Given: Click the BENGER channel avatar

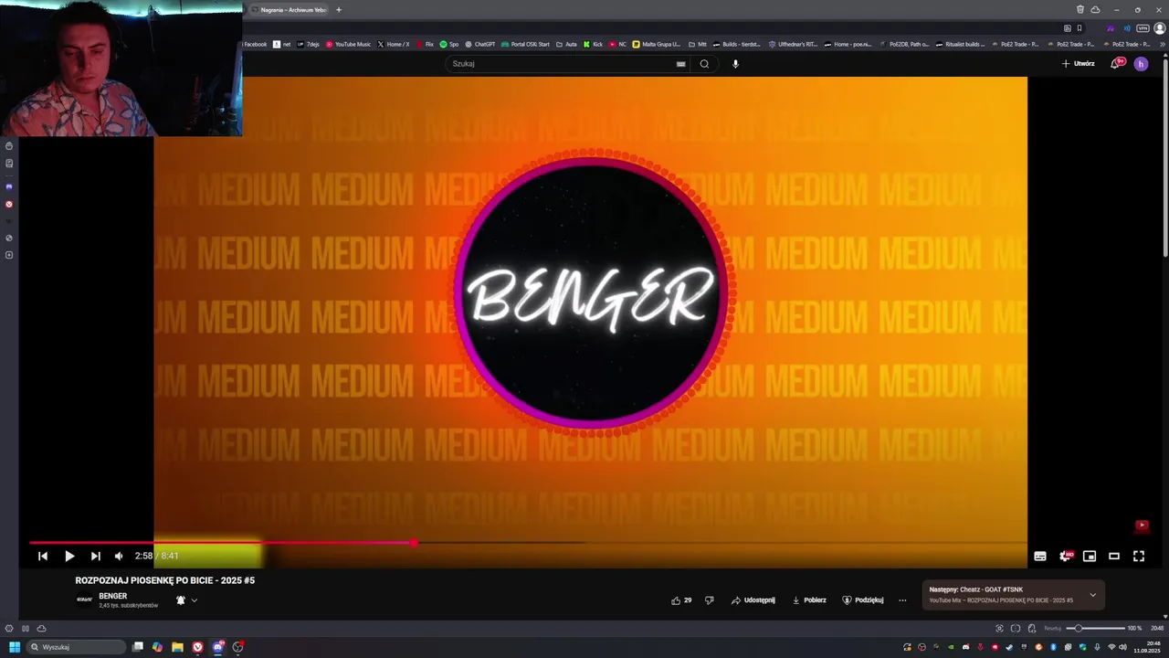Looking at the screenshot, I should 84,600.
